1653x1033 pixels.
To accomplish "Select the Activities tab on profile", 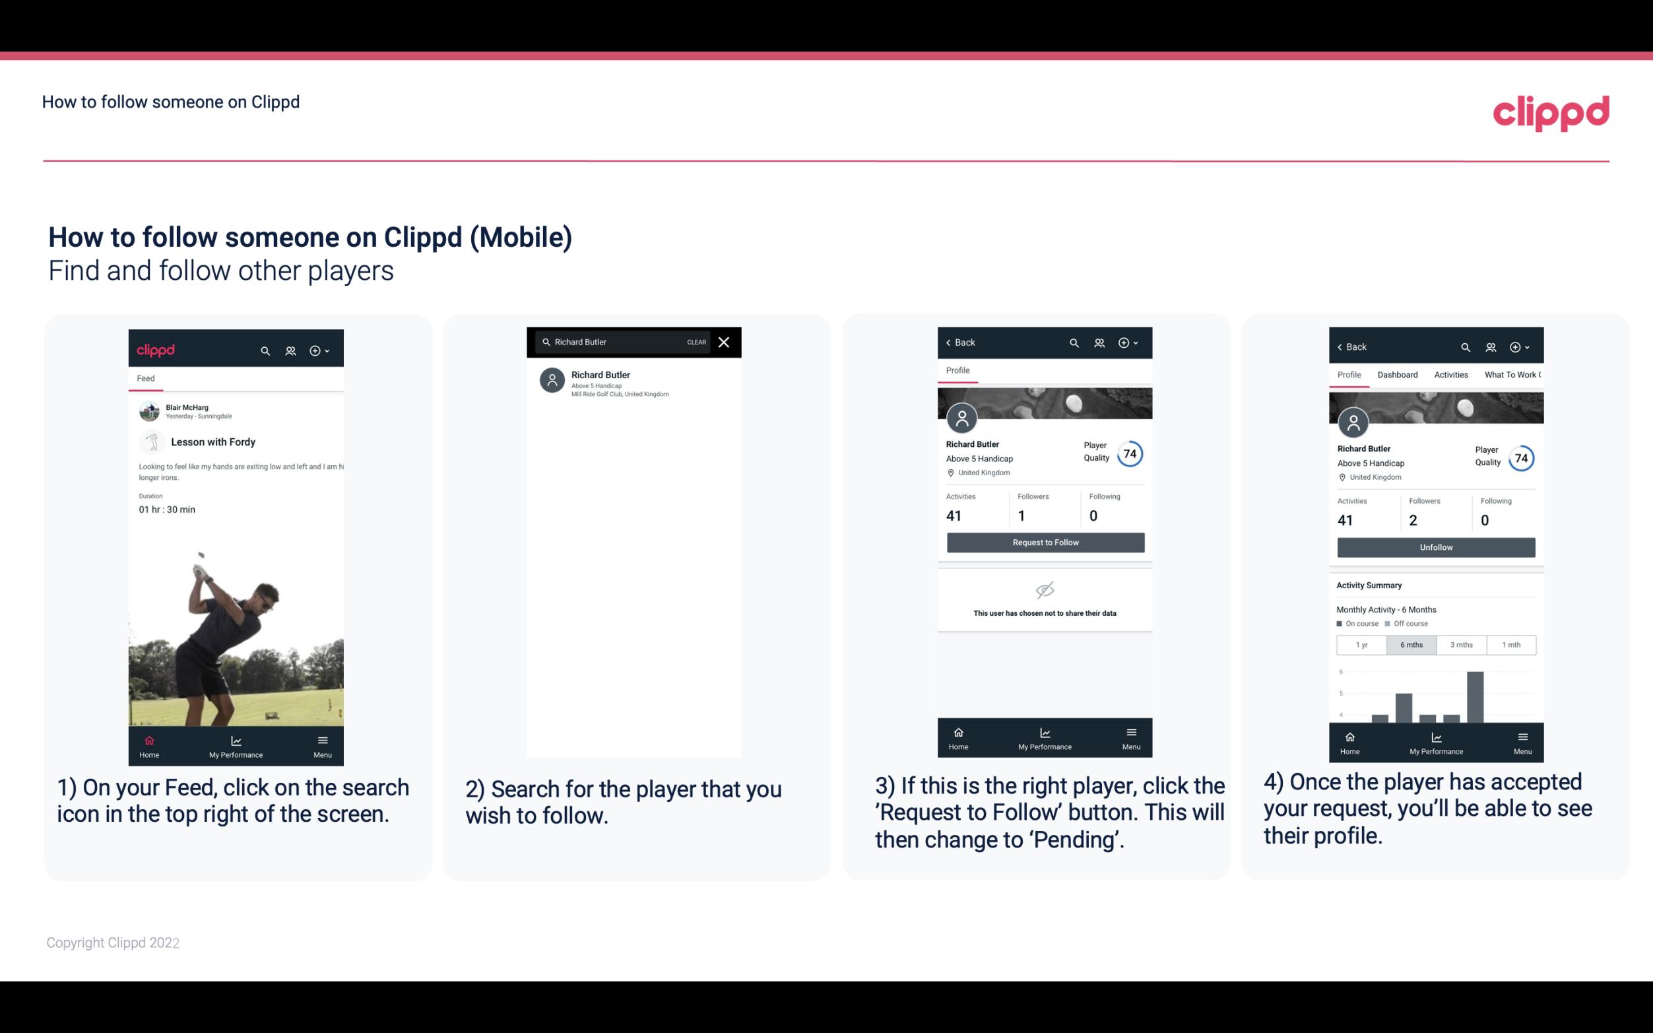I will (1451, 374).
